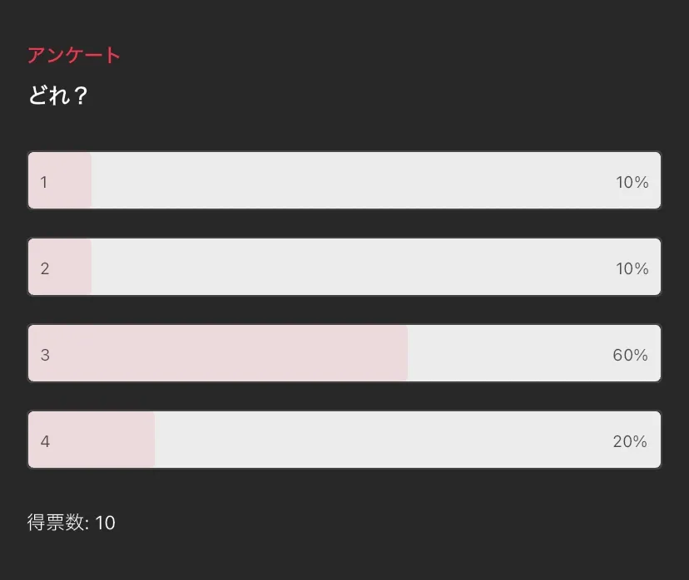
Task: Click the pink 60% fill of option 3
Action: (225, 353)
